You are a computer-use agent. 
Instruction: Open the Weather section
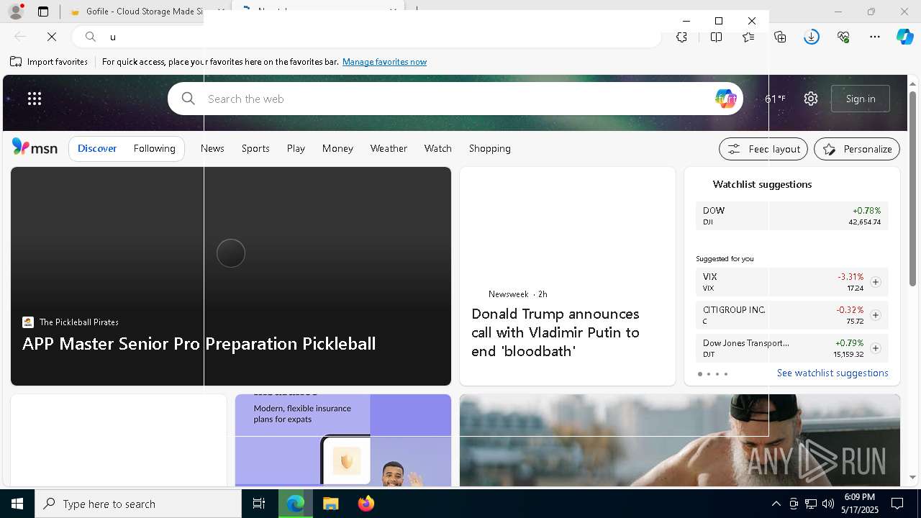[389, 148]
